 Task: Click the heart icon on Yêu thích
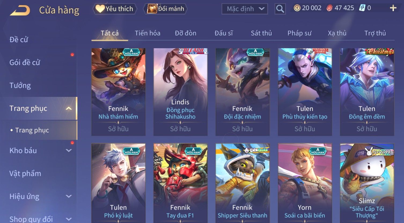click(x=100, y=9)
